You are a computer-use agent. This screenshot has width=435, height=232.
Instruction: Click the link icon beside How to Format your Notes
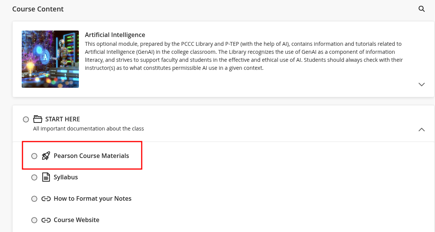pyautogui.click(x=46, y=198)
